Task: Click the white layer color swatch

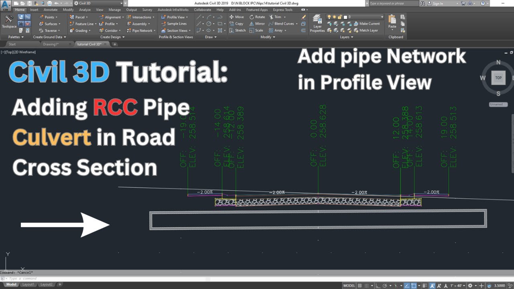Action: pyautogui.click(x=345, y=17)
